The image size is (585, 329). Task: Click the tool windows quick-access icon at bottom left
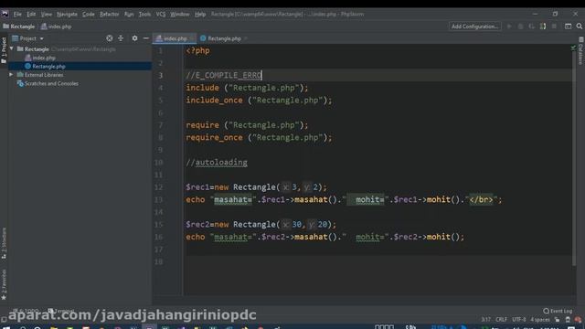[x=4, y=320]
